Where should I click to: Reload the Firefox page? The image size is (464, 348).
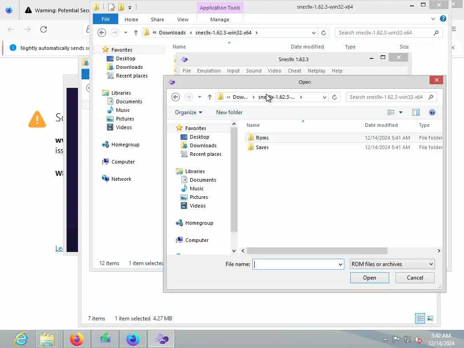(x=43, y=29)
